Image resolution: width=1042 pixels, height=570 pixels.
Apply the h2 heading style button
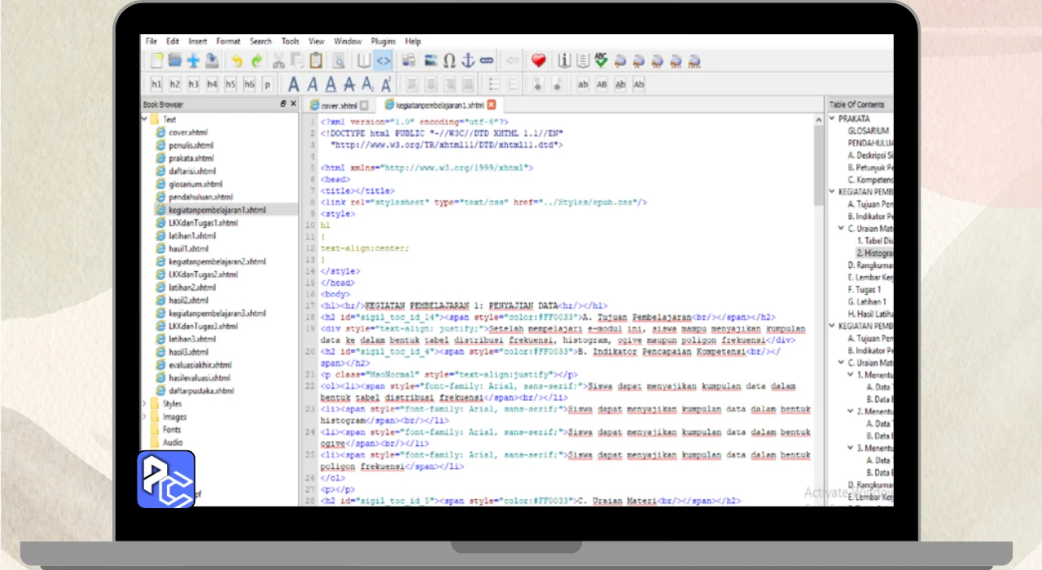pos(175,84)
